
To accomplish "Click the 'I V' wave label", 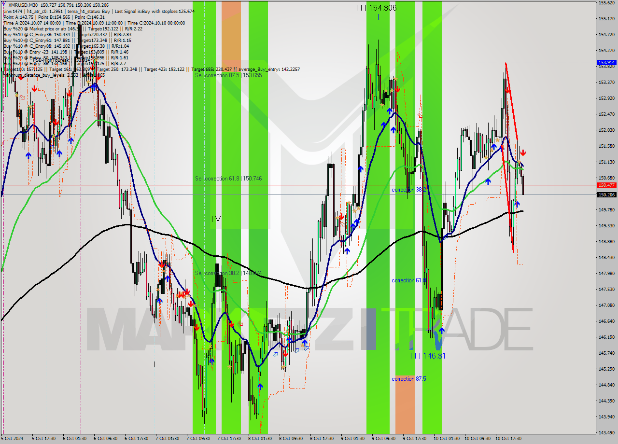I will (x=216, y=219).
